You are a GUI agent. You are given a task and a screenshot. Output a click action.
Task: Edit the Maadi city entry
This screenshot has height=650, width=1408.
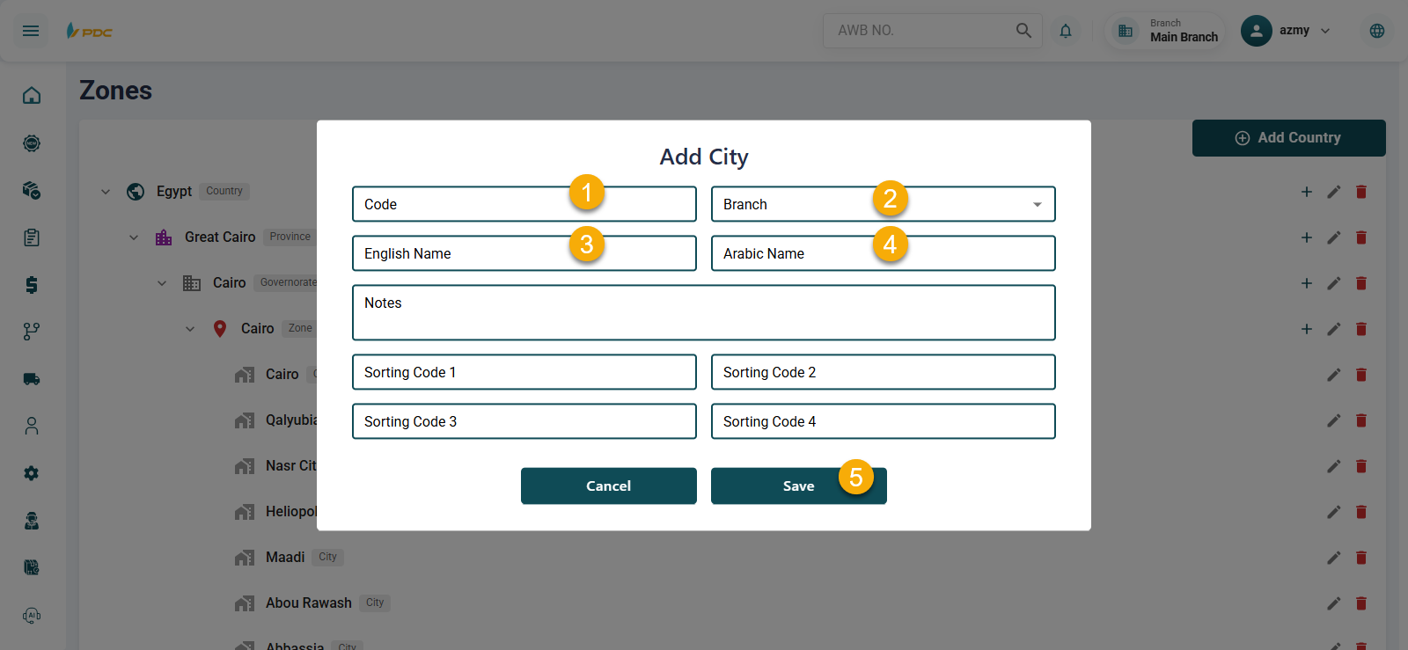click(x=1333, y=558)
